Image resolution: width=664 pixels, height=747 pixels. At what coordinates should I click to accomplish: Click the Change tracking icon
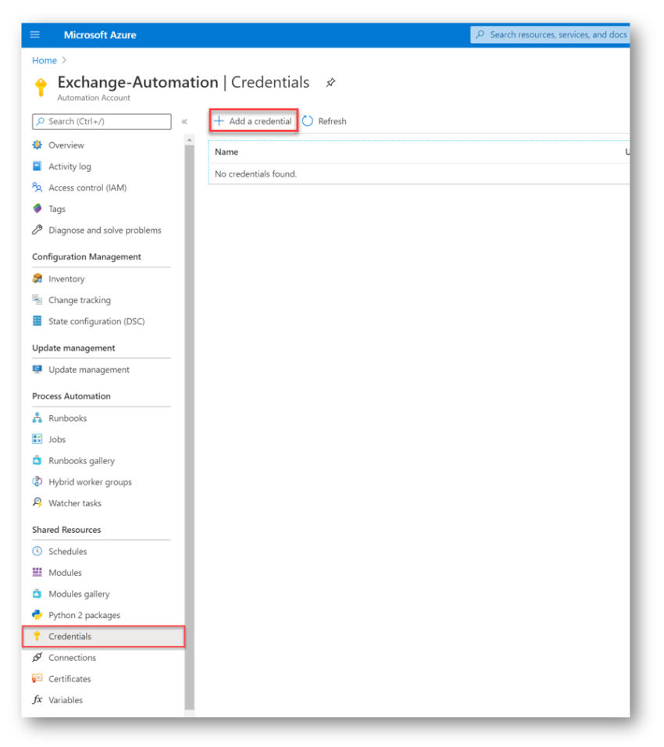point(37,299)
